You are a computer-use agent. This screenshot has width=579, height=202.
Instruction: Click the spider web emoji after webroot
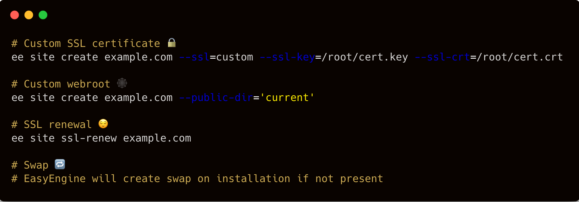(122, 83)
